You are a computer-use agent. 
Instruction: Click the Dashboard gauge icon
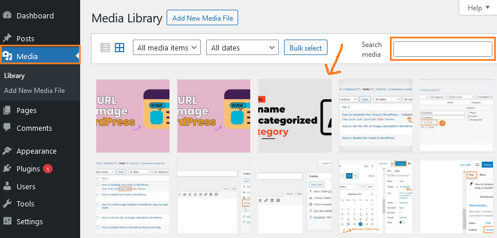point(7,15)
